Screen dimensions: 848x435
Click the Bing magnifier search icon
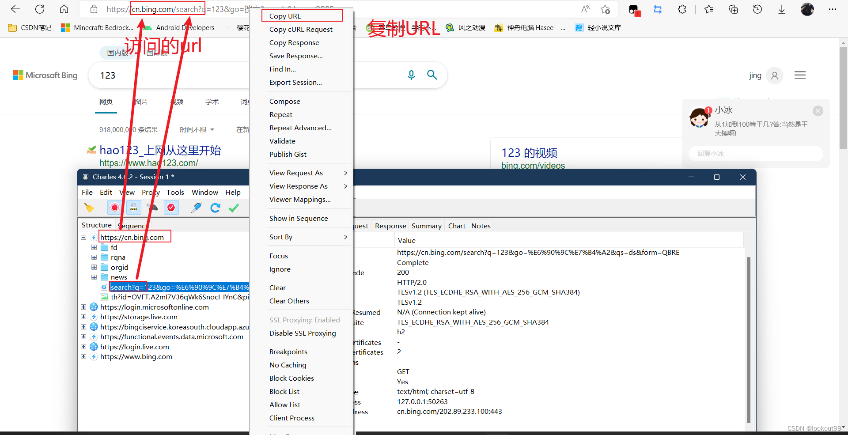click(432, 75)
